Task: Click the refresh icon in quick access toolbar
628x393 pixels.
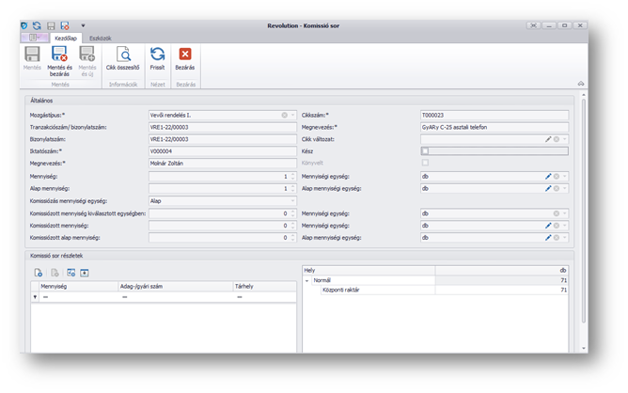Action: 37,25
